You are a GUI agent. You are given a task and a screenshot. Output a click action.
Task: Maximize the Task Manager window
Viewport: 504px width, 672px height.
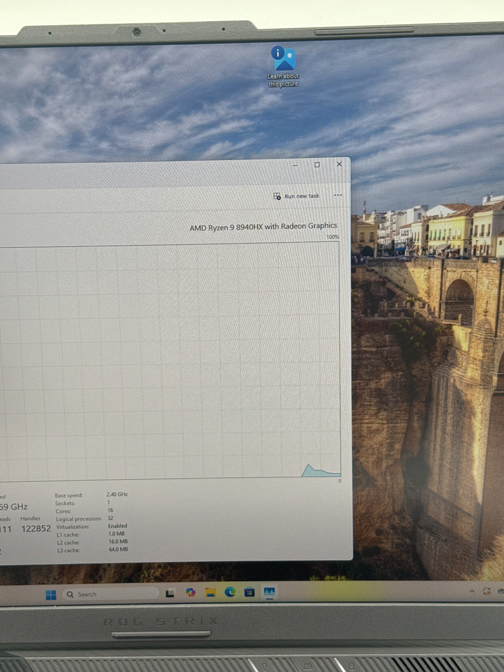tap(317, 165)
